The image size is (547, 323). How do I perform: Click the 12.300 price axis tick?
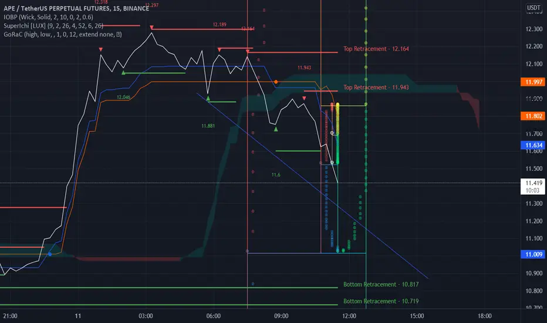(534, 29)
